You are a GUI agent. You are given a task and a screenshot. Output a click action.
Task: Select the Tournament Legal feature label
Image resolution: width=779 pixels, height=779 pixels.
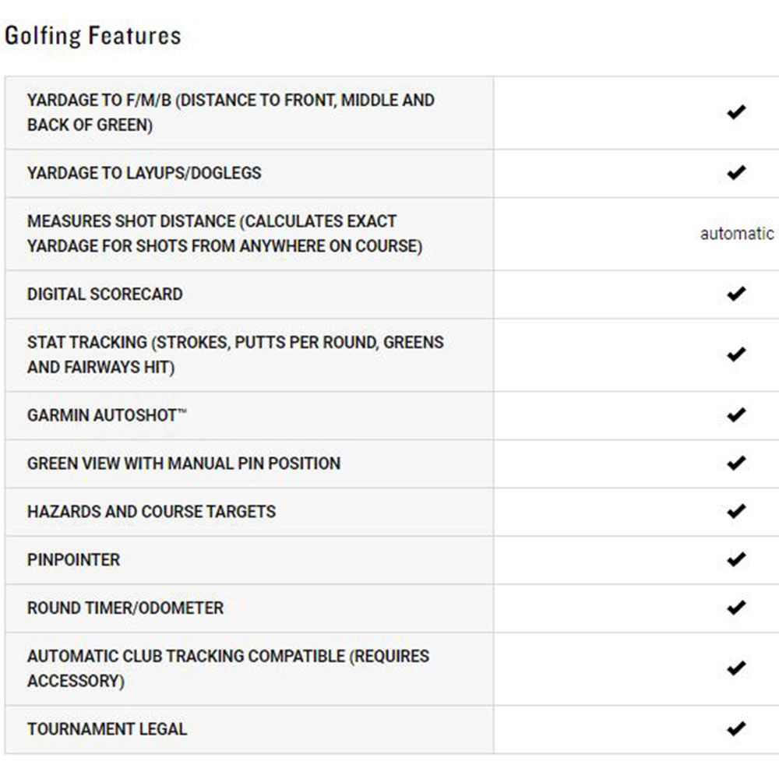point(108,729)
